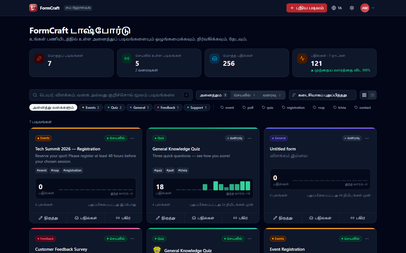Image resolution: width=406 pixels, height=253 pixels.
Task: Switch to grid view layout
Action: (x=364, y=95)
